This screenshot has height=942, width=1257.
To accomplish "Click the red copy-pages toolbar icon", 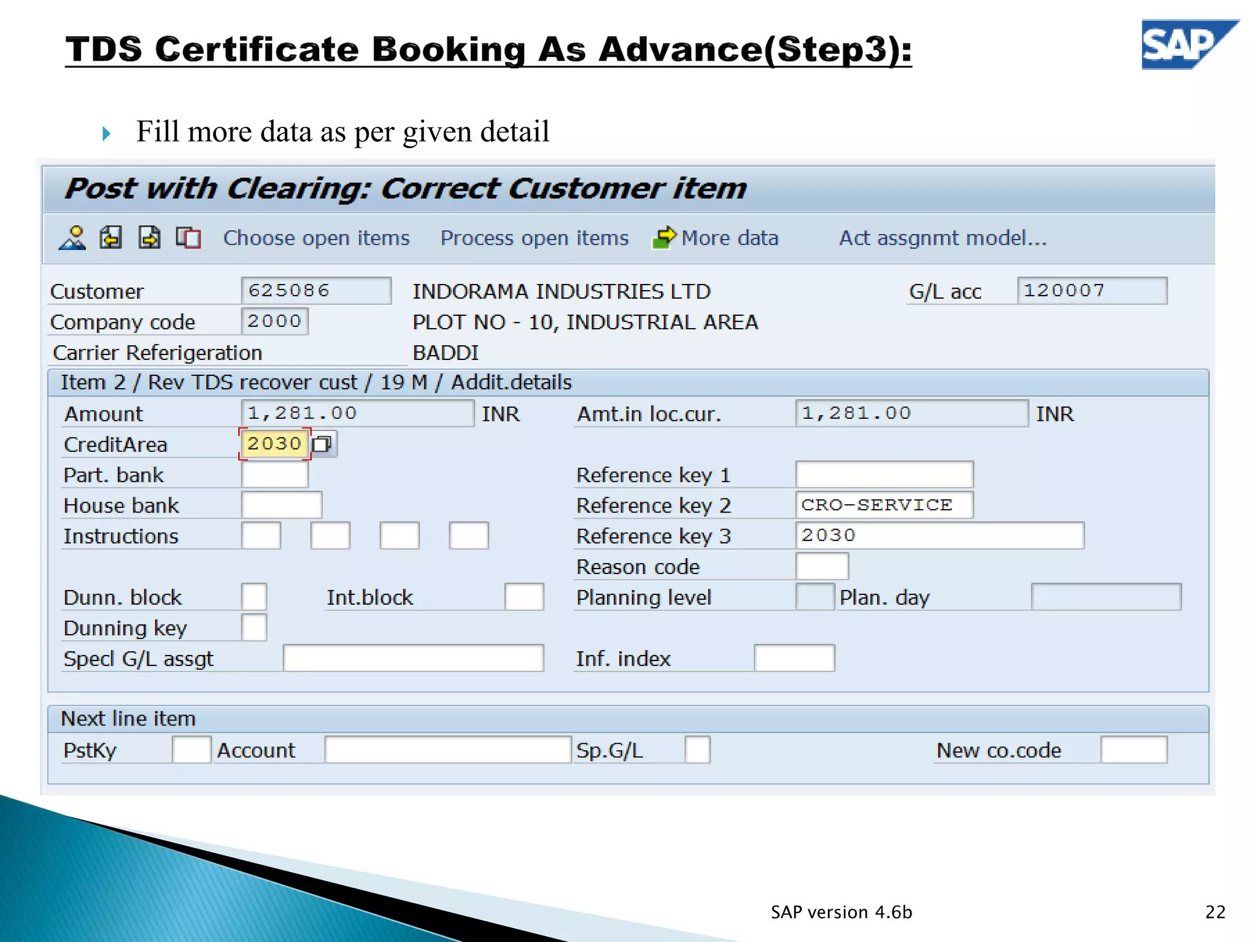I will pyautogui.click(x=188, y=238).
